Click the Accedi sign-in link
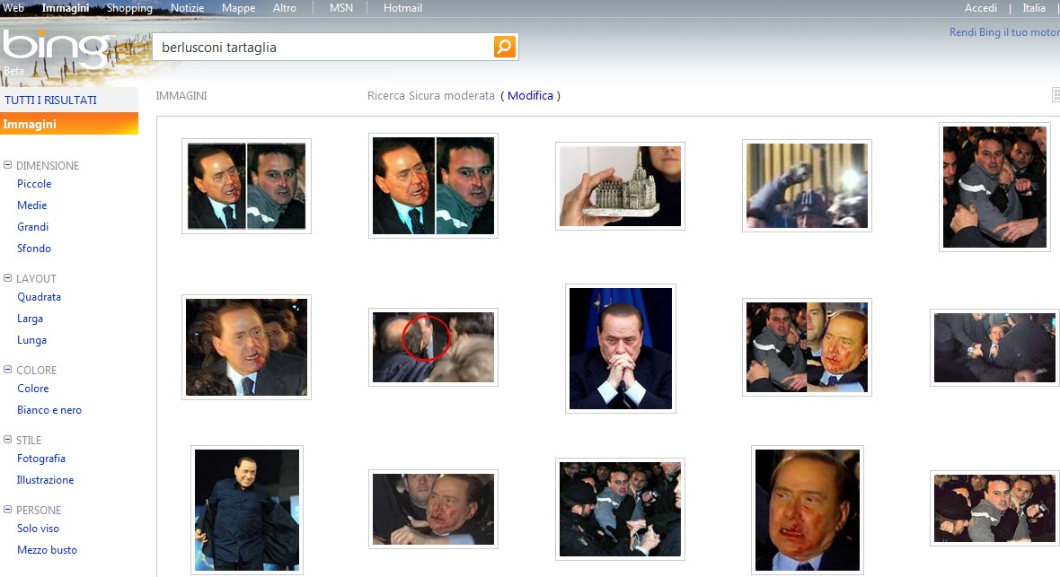 [x=981, y=8]
